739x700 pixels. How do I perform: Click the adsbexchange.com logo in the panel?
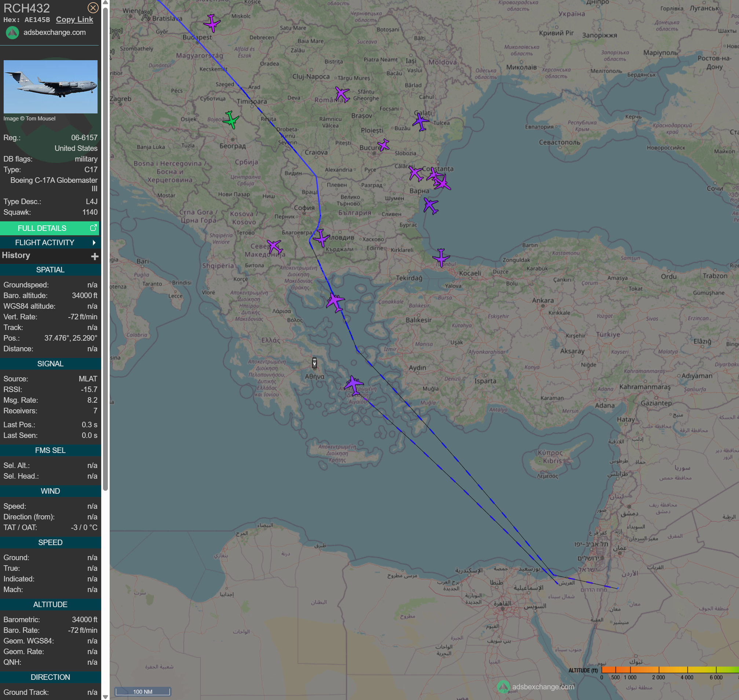coord(12,33)
